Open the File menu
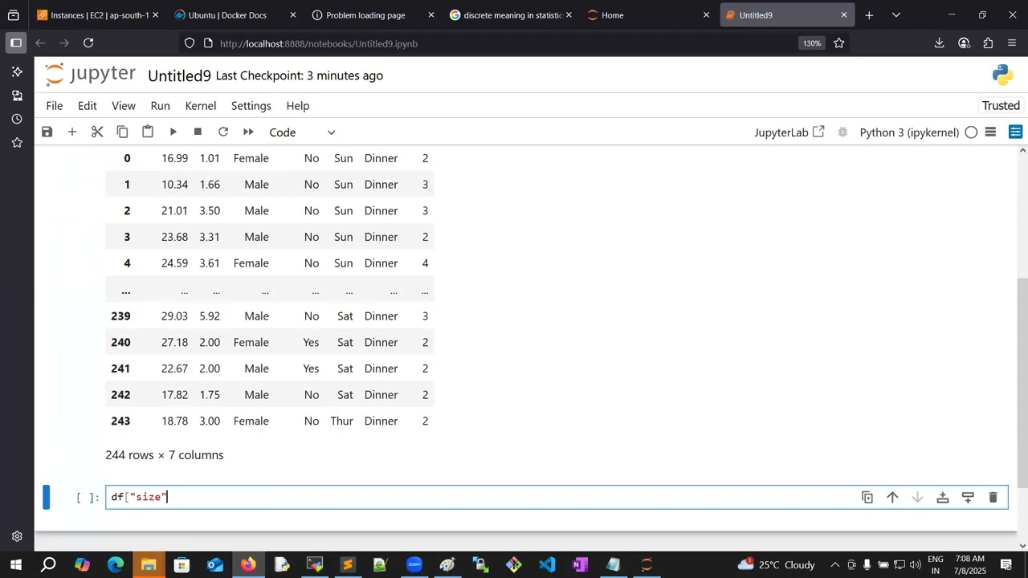The width and height of the screenshot is (1028, 578). (54, 106)
